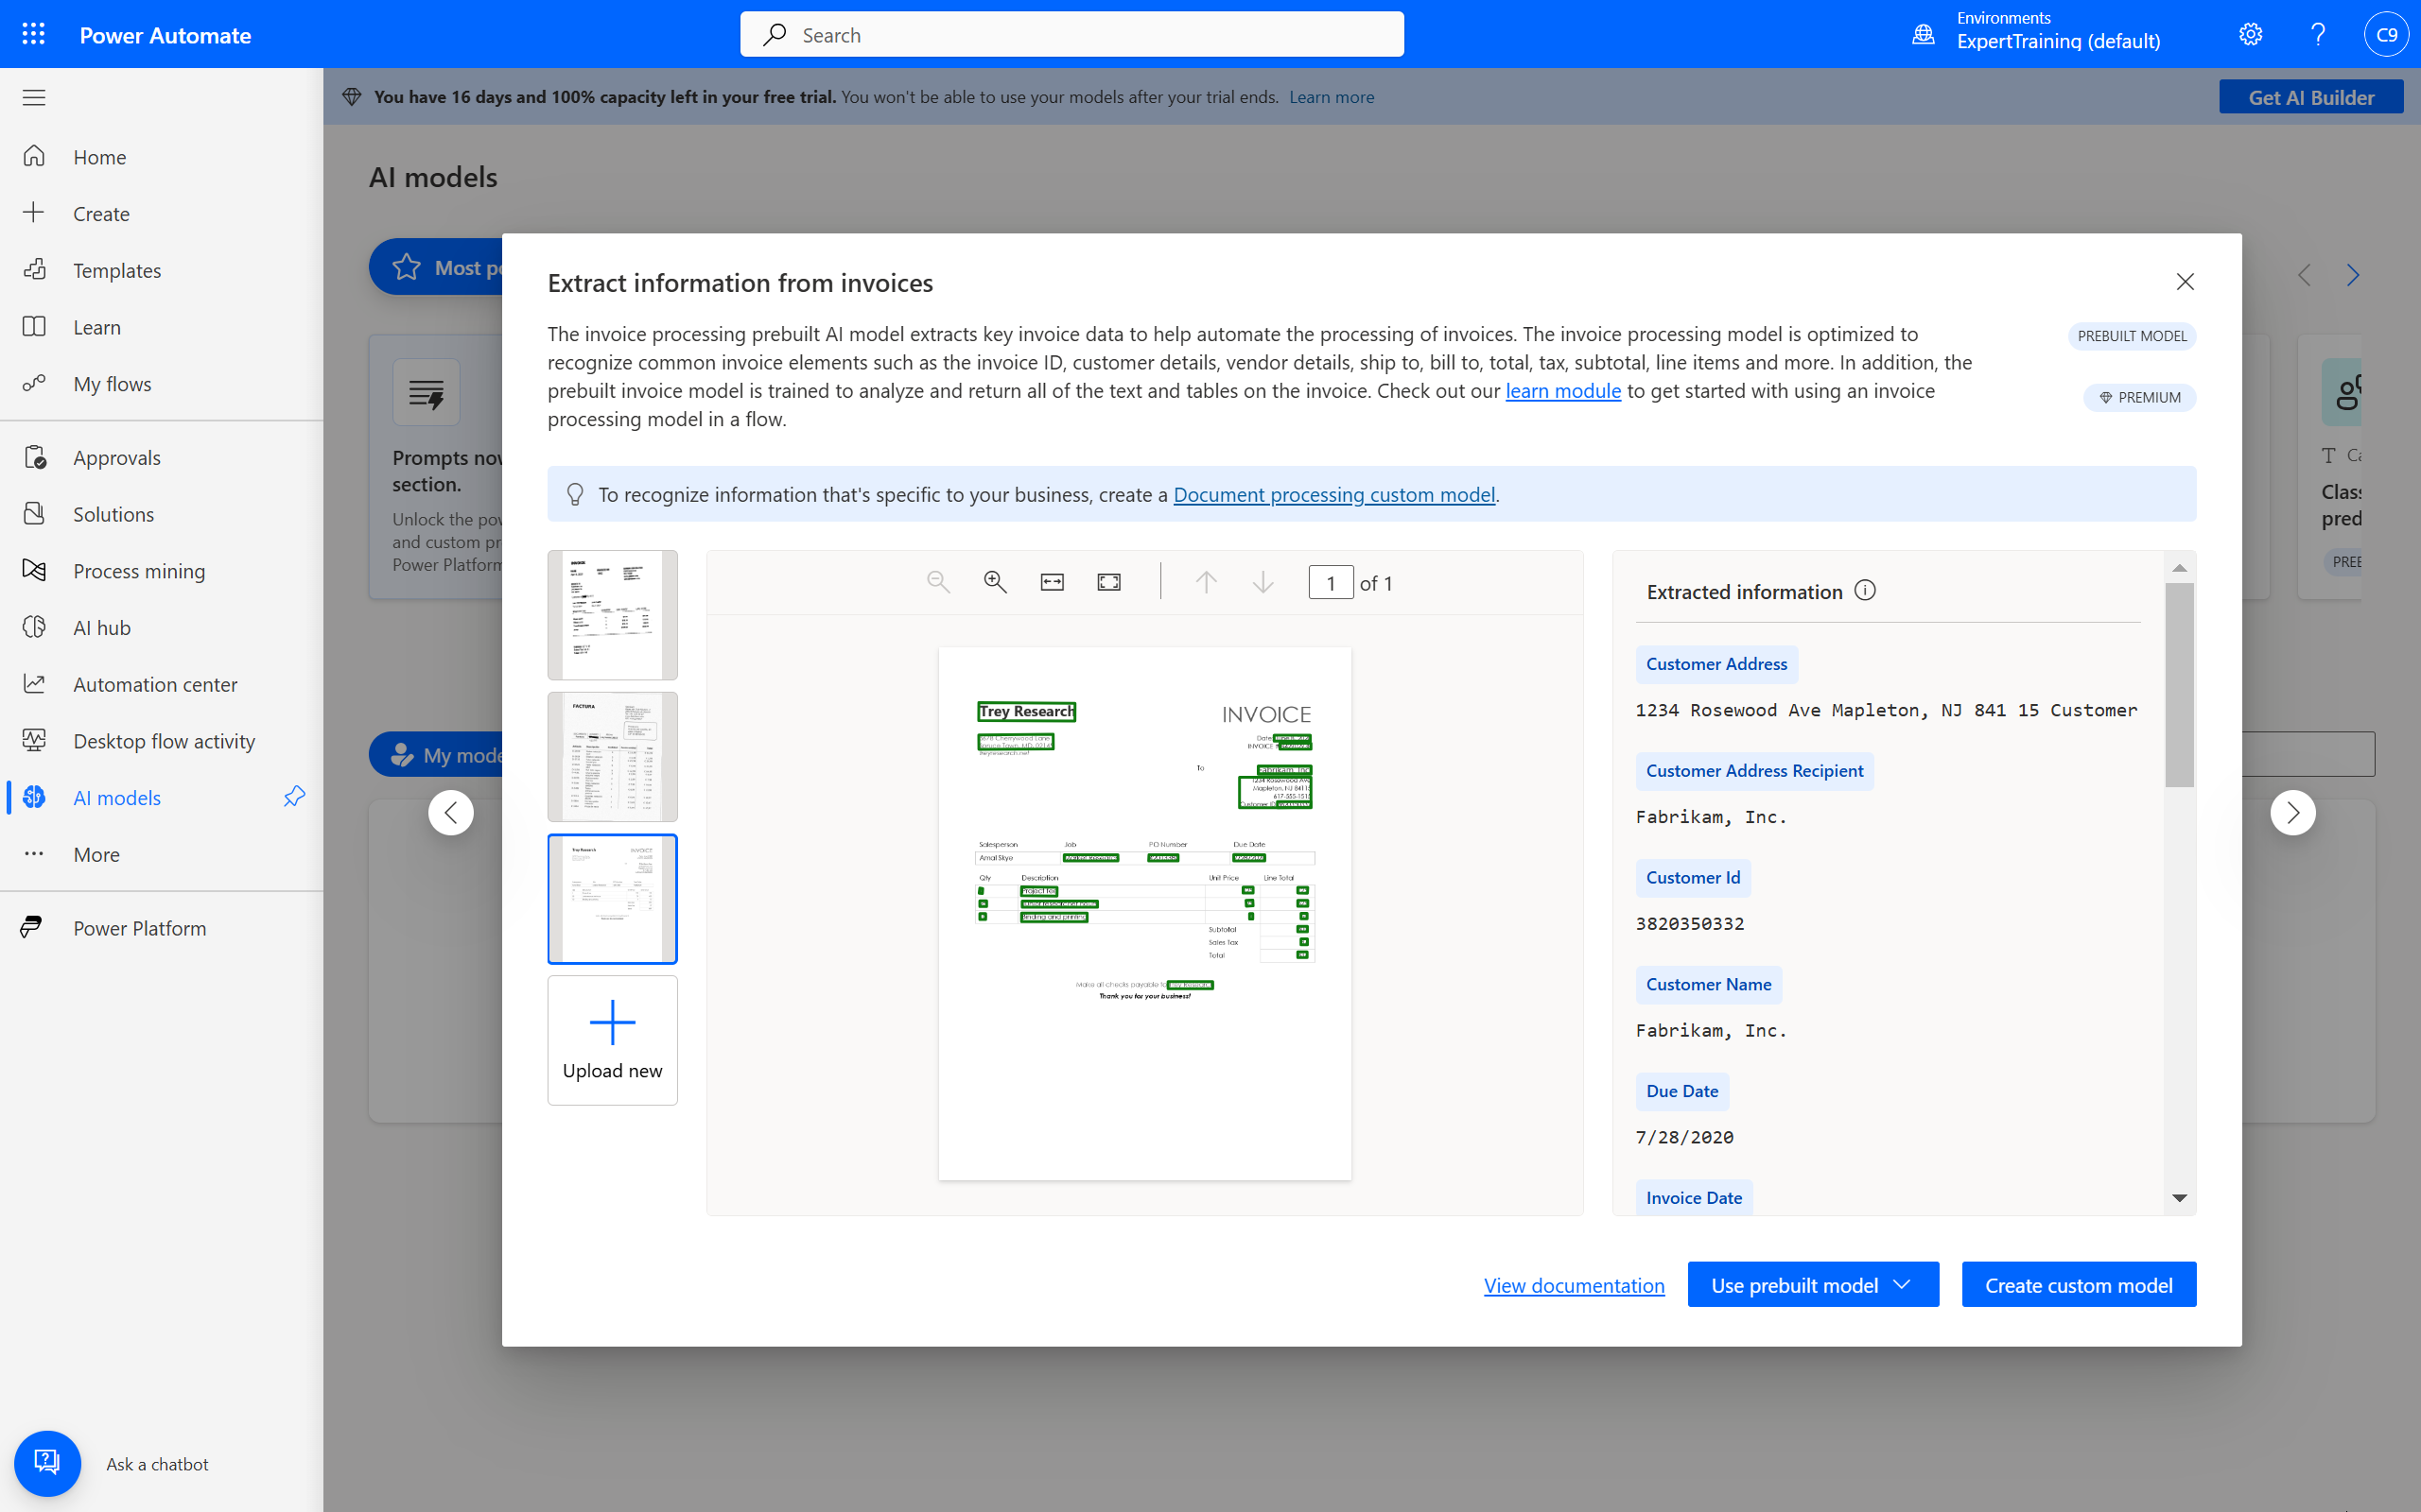Go to next page with down arrow
The width and height of the screenshot is (2421, 1512).
1263,581
